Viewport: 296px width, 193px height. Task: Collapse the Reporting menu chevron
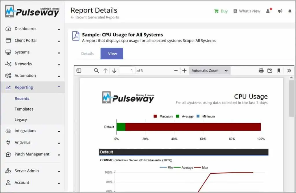[59, 86]
